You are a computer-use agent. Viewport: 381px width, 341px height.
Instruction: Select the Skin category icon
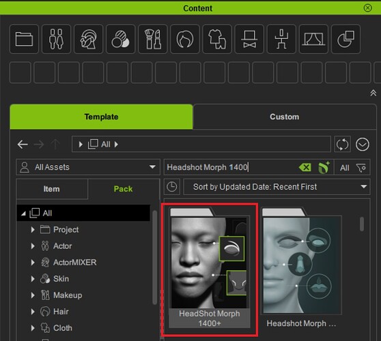point(120,39)
